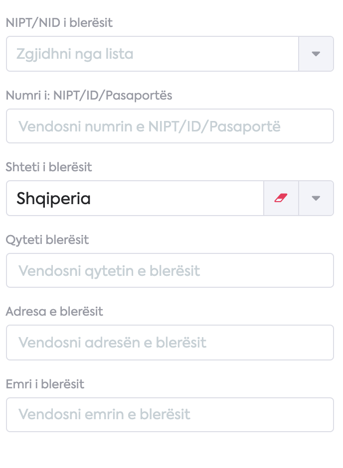
Task: Click the NIPT/NID i blerësit label
Action: [x=59, y=23]
